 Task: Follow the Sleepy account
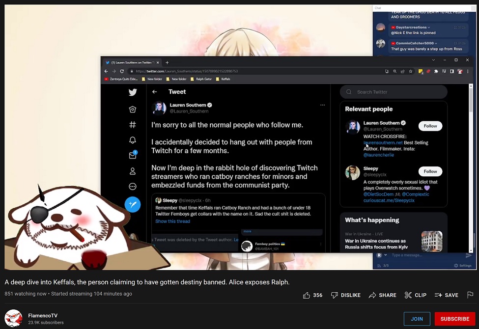tap(430, 171)
